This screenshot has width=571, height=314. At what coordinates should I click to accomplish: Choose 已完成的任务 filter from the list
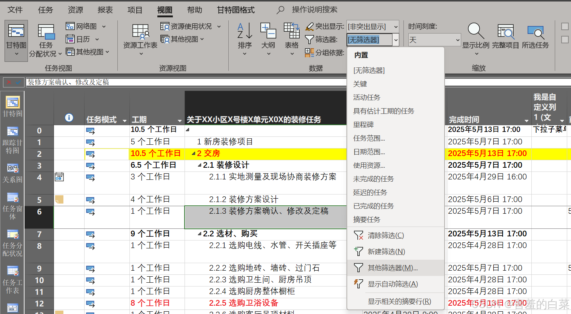pos(396,206)
